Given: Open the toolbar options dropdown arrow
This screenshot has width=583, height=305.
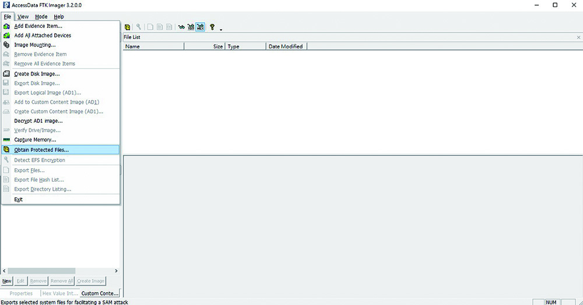Looking at the screenshot, I should (x=221, y=29).
